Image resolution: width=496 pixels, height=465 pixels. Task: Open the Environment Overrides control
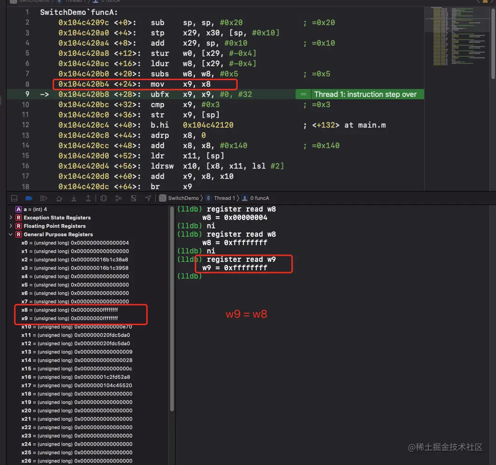tap(133, 198)
